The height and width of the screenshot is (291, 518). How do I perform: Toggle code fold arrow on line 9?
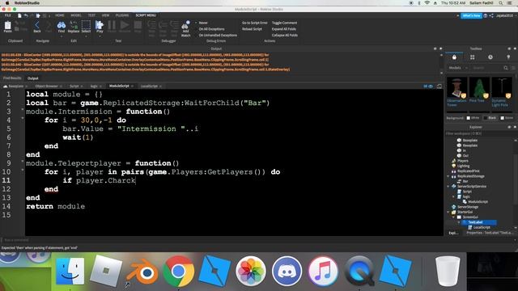point(23,161)
